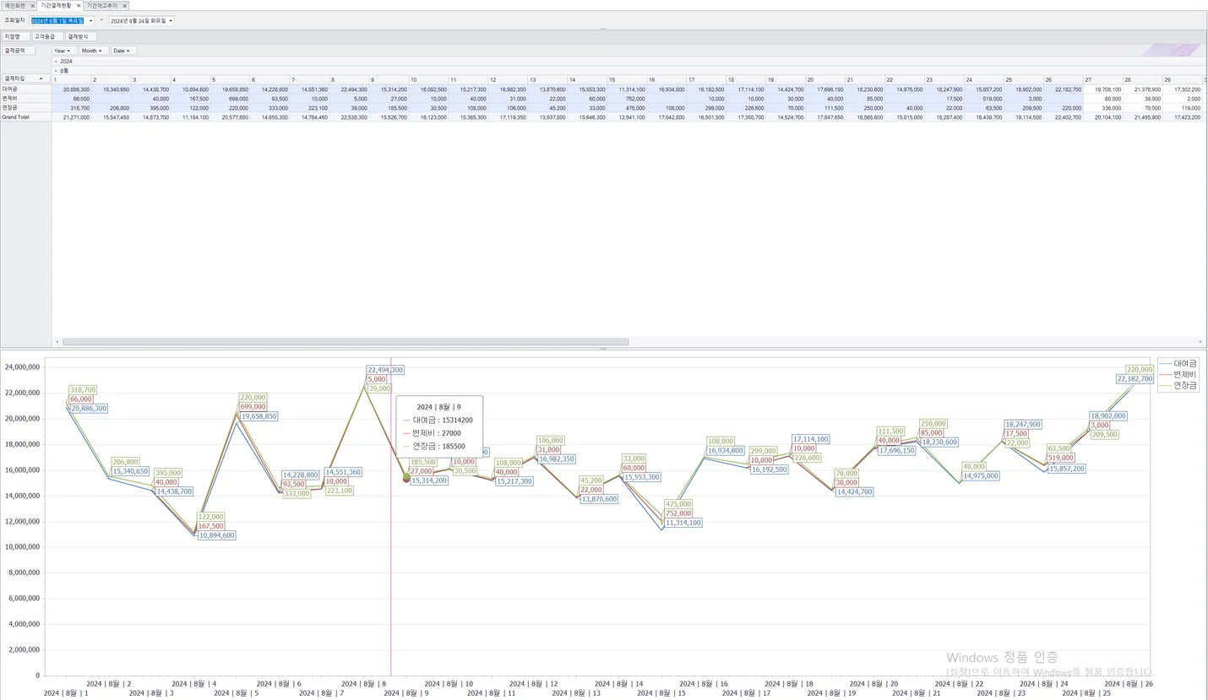Click chart label 752,000 data point
This screenshot has width=1208, height=700.
(x=677, y=513)
